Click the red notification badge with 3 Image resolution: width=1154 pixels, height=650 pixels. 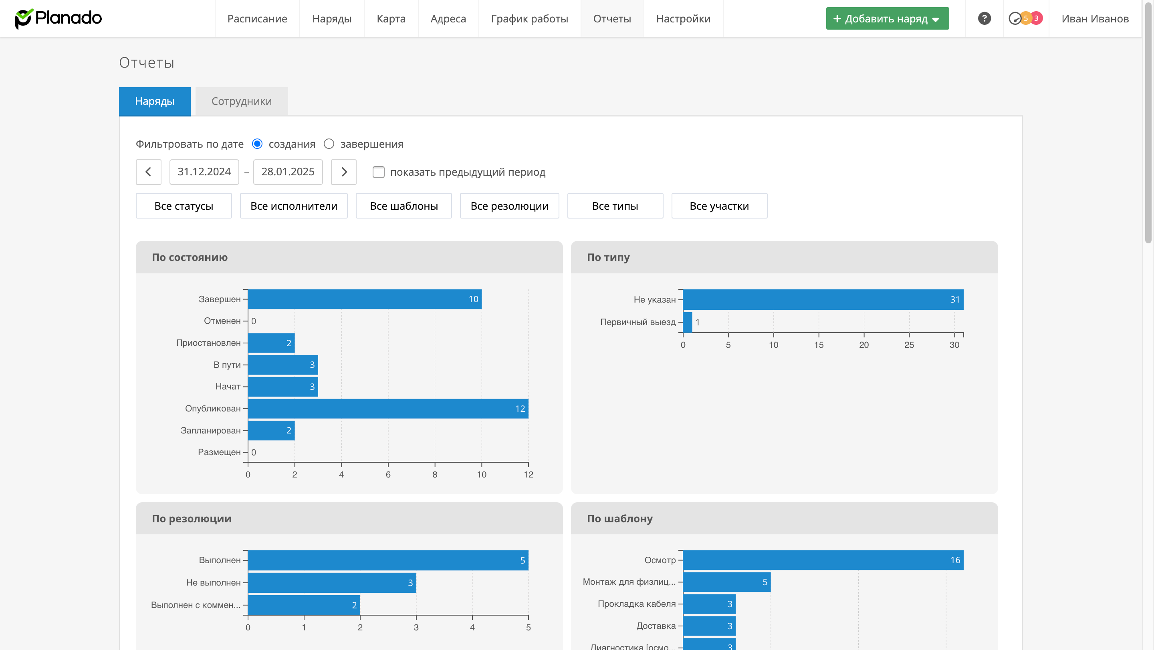coord(1036,18)
